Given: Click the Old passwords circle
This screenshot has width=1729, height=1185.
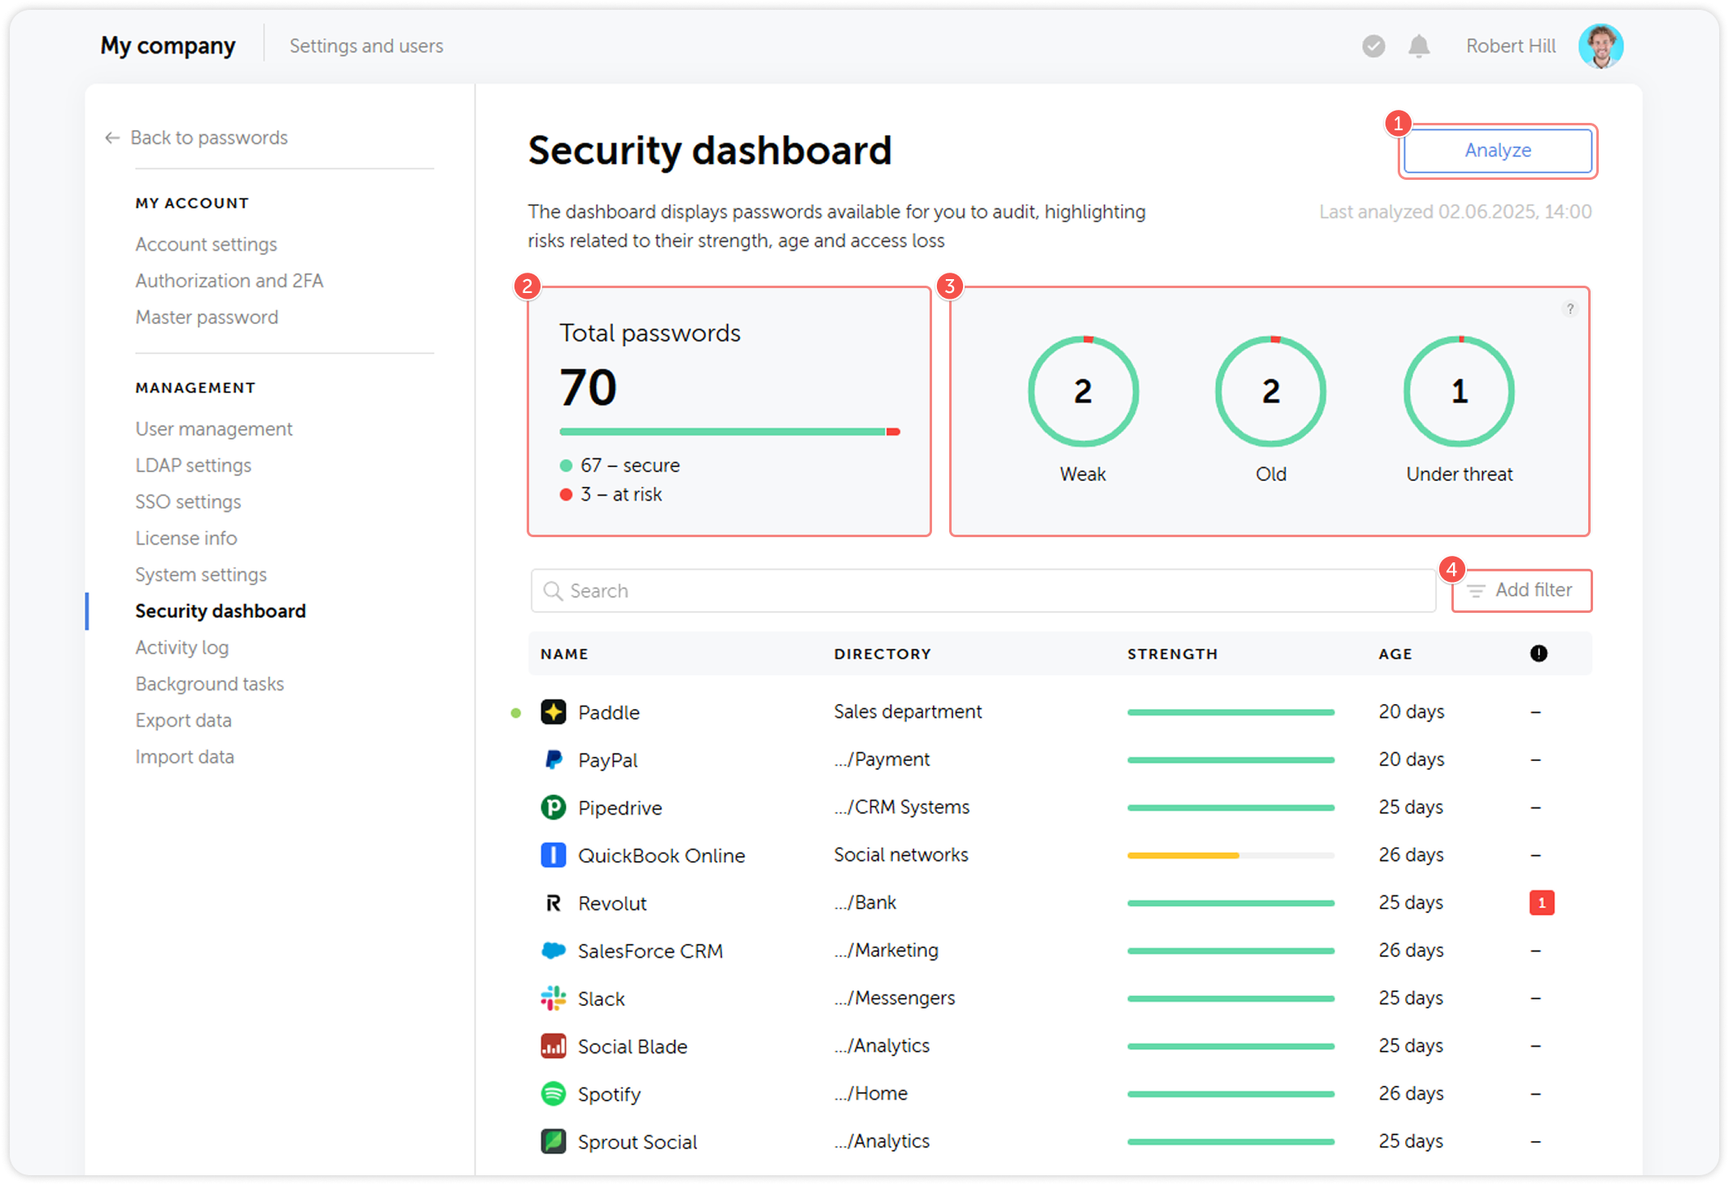Looking at the screenshot, I should pos(1271,391).
